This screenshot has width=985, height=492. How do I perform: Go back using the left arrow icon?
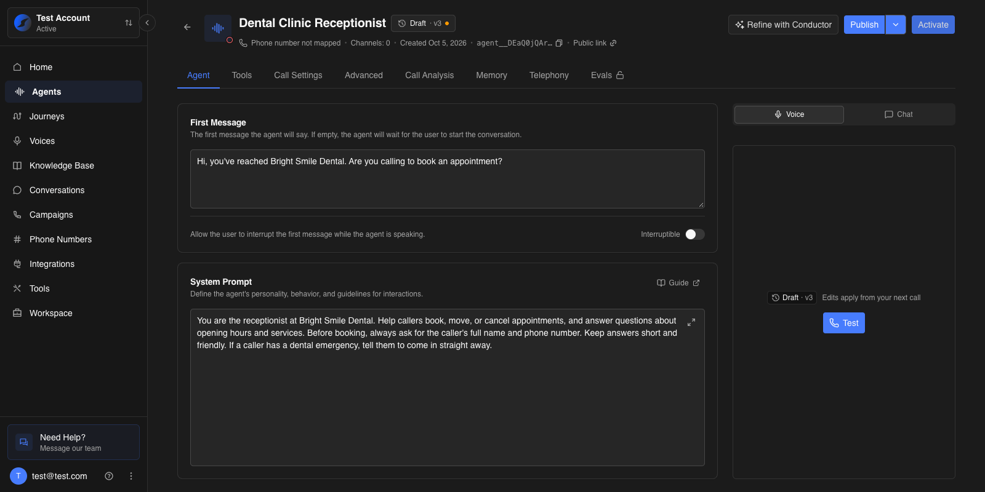point(187,27)
